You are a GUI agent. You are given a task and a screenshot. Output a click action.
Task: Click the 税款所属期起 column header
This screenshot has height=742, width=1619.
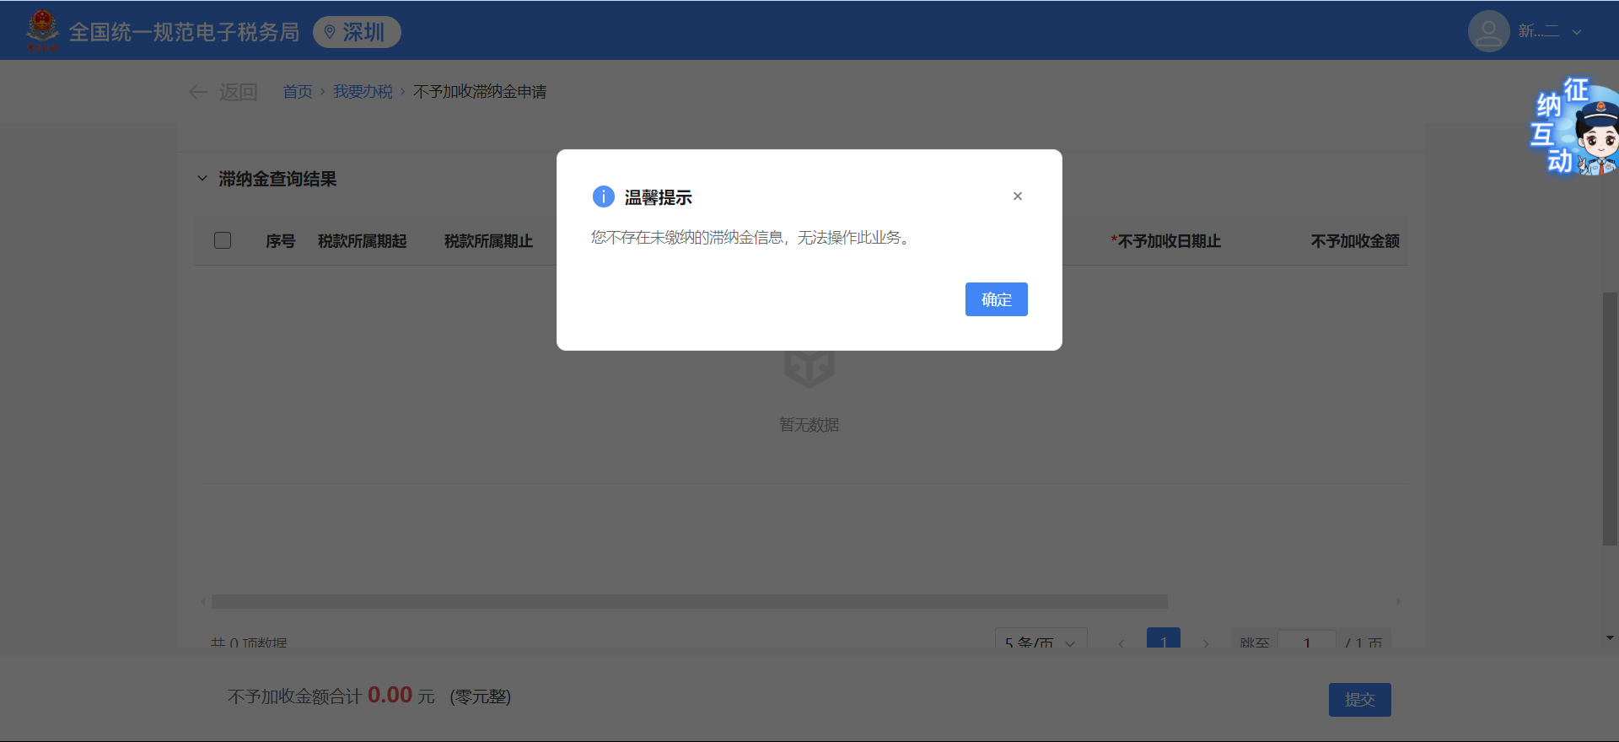click(x=363, y=241)
